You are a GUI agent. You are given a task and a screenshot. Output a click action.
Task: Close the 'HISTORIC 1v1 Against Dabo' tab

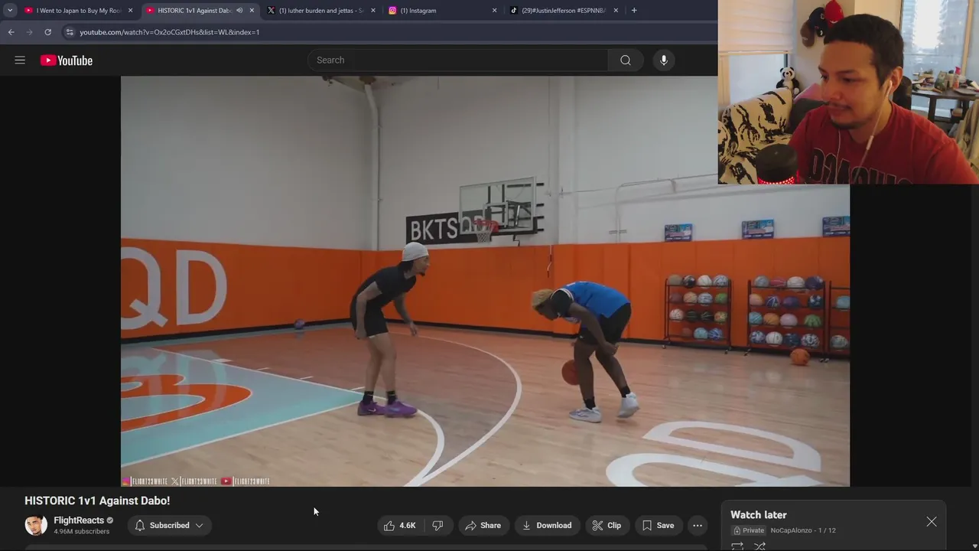(x=252, y=11)
